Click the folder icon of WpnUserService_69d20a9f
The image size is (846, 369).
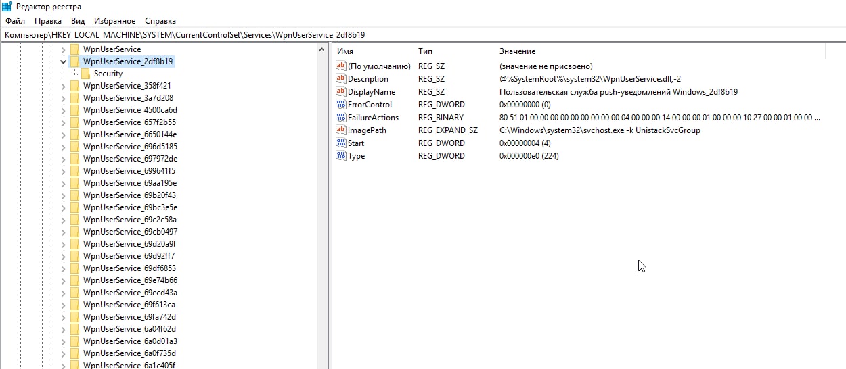(74, 244)
